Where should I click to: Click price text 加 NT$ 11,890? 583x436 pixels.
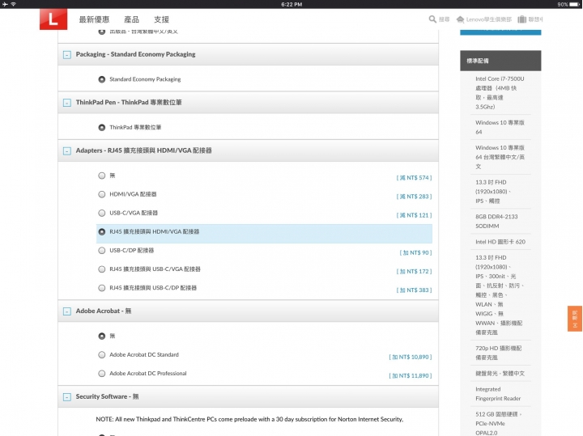[410, 376]
